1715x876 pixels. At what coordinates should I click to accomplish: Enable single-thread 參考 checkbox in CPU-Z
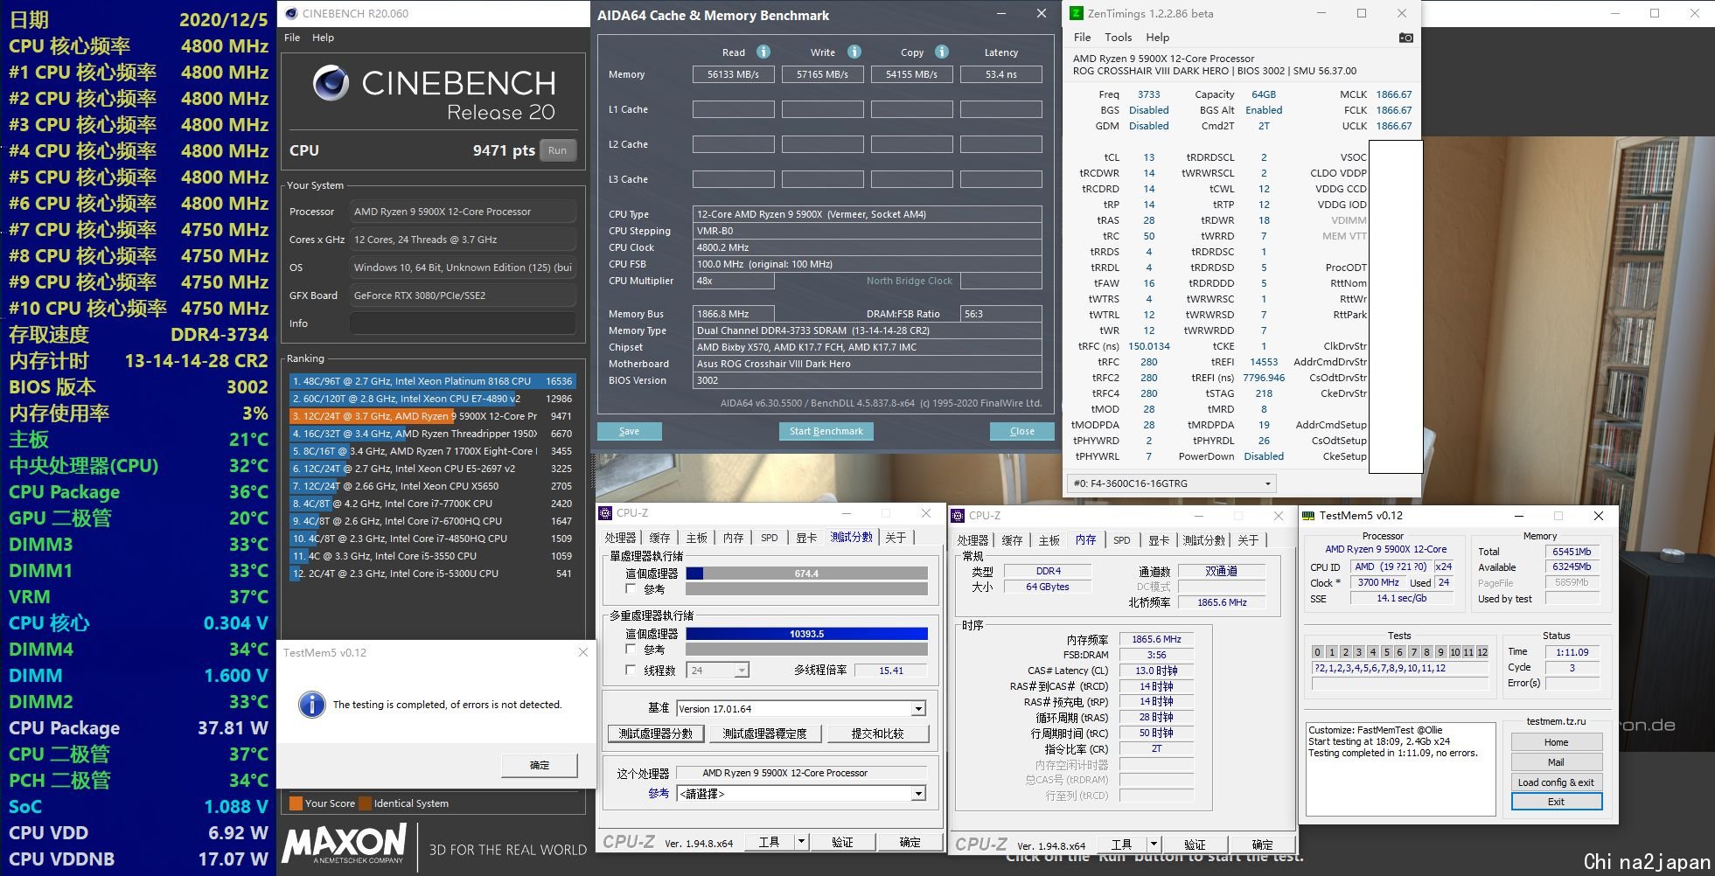631,589
